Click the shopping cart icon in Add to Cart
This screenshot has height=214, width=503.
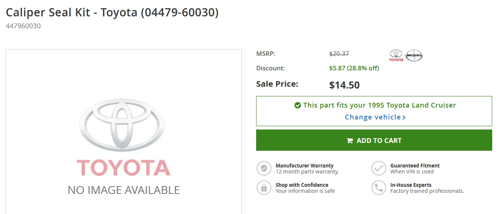tap(350, 141)
